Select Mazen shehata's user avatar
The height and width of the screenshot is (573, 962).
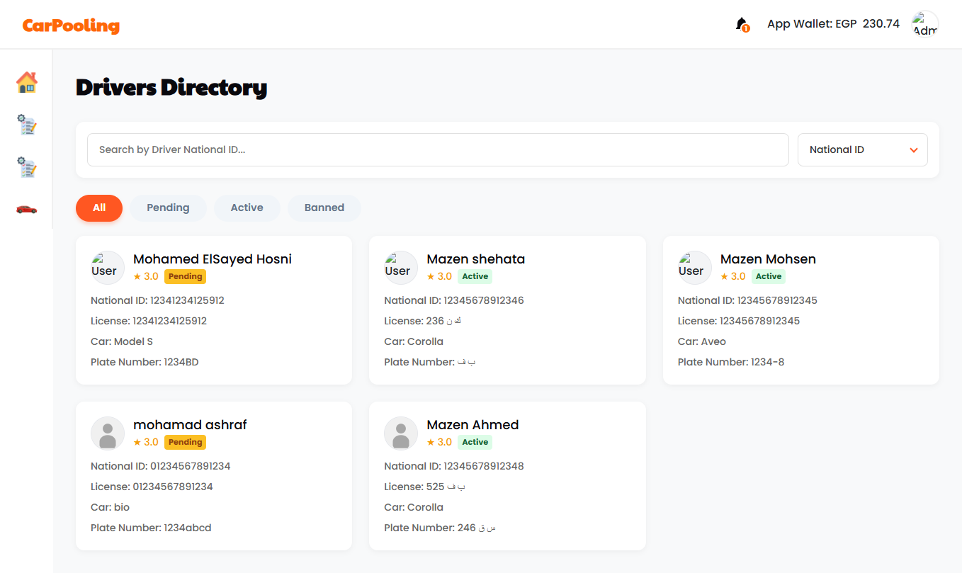pos(401,267)
